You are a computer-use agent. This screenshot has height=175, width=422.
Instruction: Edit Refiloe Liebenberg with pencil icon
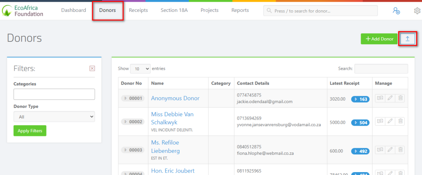(390, 150)
